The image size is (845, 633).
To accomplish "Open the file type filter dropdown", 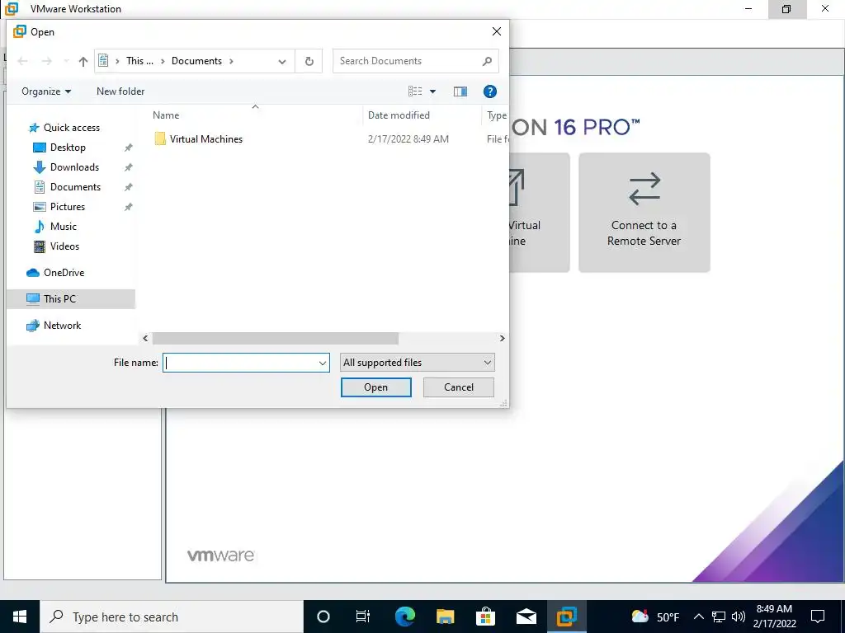I will point(417,363).
